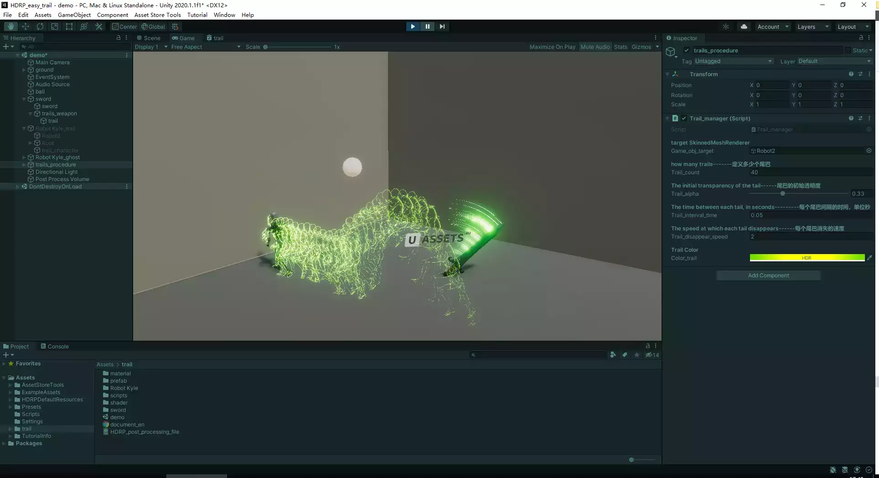
Task: Toggle the Stats overlay
Action: [620, 47]
